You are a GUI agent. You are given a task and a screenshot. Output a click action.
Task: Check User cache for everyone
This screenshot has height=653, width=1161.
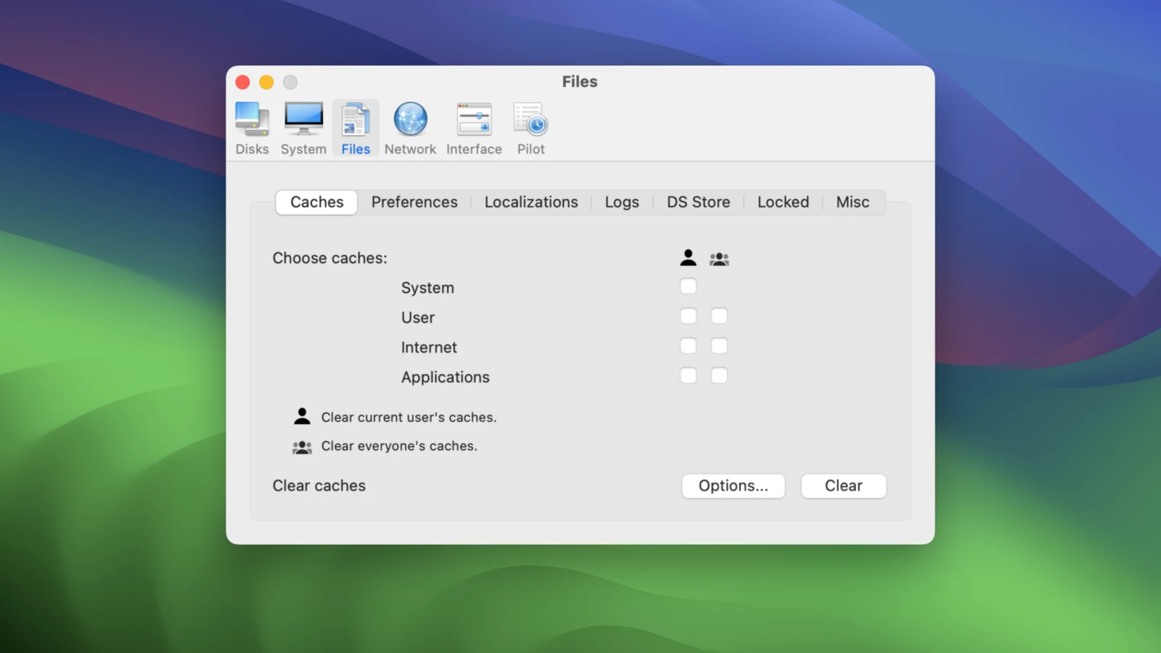point(719,316)
